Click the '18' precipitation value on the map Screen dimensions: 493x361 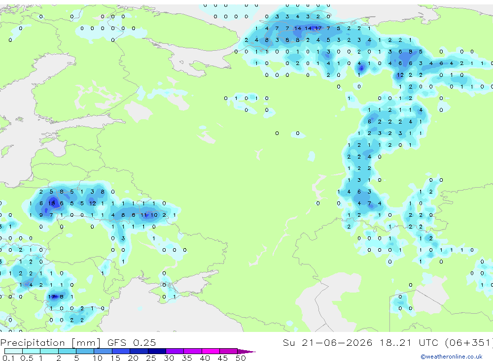(51, 203)
